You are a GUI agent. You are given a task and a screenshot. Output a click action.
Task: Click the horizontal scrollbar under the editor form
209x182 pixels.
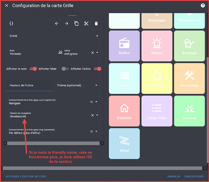click(54, 143)
